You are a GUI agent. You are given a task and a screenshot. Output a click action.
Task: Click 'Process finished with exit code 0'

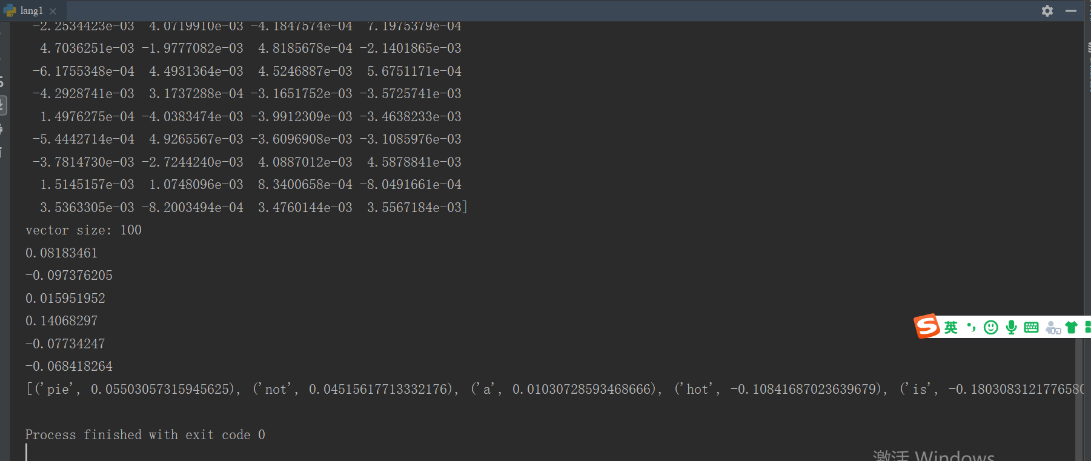coord(145,435)
